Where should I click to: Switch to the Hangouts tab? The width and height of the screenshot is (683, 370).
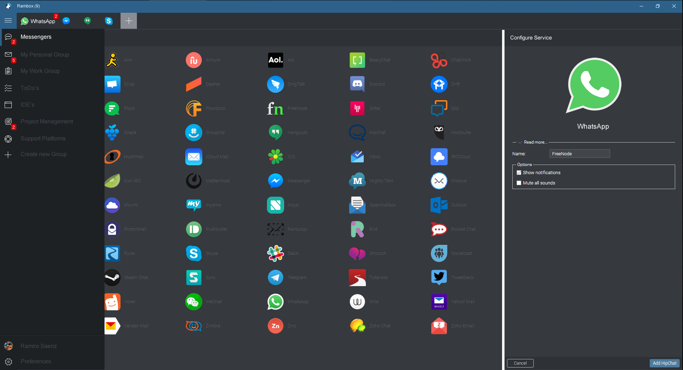click(x=87, y=21)
